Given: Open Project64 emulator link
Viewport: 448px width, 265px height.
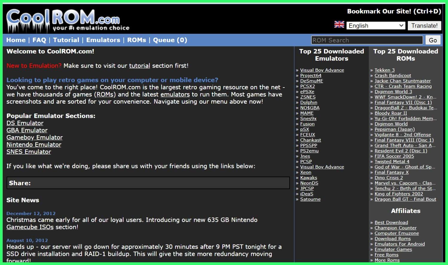Looking at the screenshot, I should (311, 76).
